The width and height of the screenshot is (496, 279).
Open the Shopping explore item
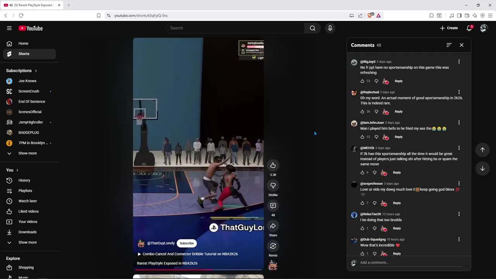[x=29, y=267]
